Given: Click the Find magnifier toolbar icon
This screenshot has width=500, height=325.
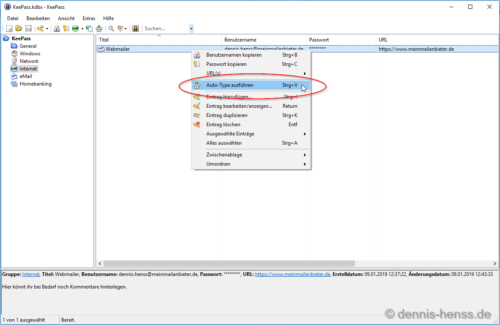Looking at the screenshot, I should [x=111, y=29].
